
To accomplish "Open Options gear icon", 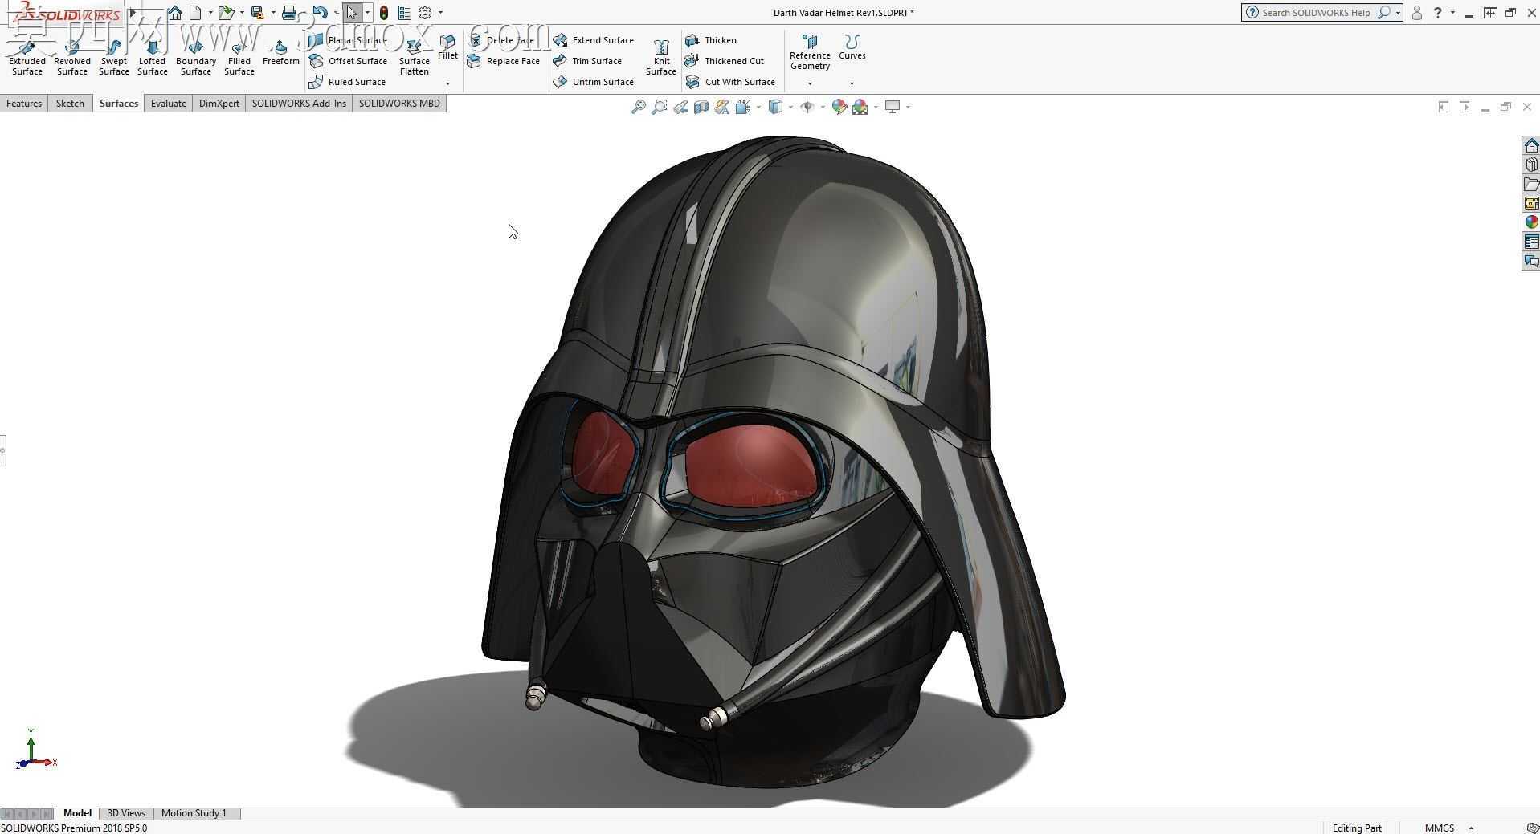I will pos(425,13).
